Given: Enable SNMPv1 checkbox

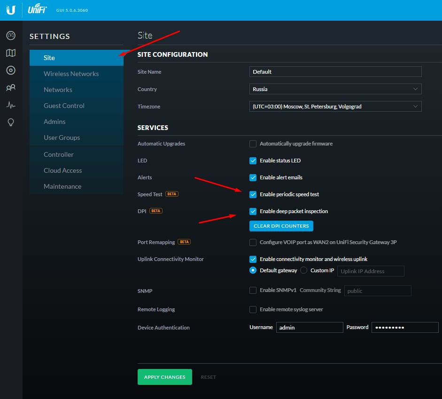Looking at the screenshot, I should pyautogui.click(x=253, y=291).
